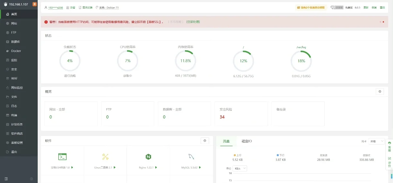Click the 客服 floating button

click(x=389, y=147)
